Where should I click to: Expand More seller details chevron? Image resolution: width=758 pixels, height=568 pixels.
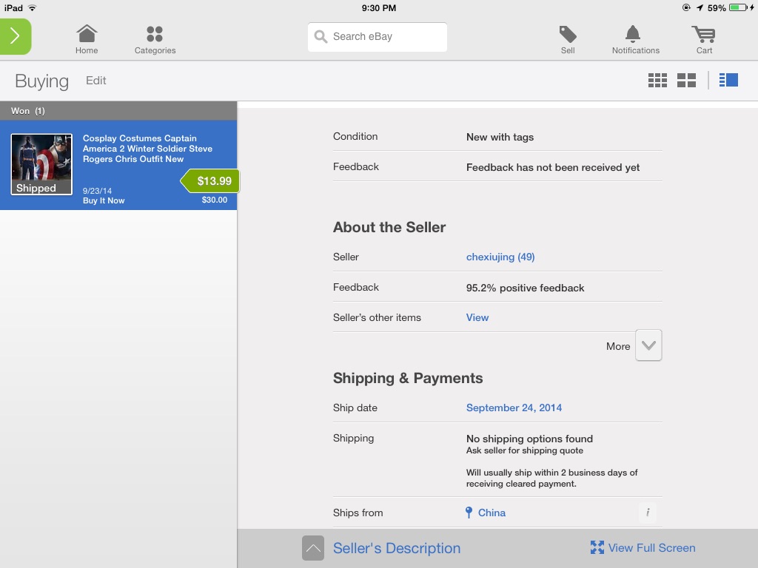648,345
